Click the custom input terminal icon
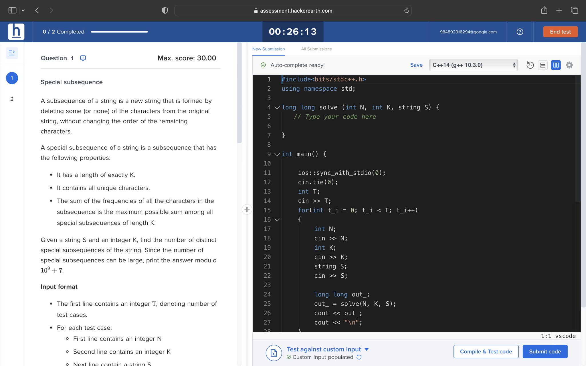Viewport: 586px width, 366px height. click(x=274, y=353)
